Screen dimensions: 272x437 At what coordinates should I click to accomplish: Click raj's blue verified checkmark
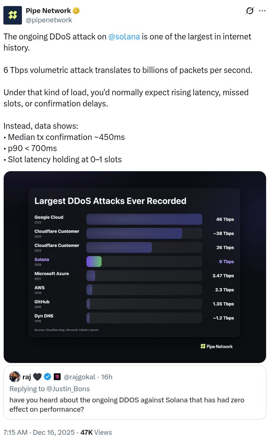pyautogui.click(x=48, y=377)
